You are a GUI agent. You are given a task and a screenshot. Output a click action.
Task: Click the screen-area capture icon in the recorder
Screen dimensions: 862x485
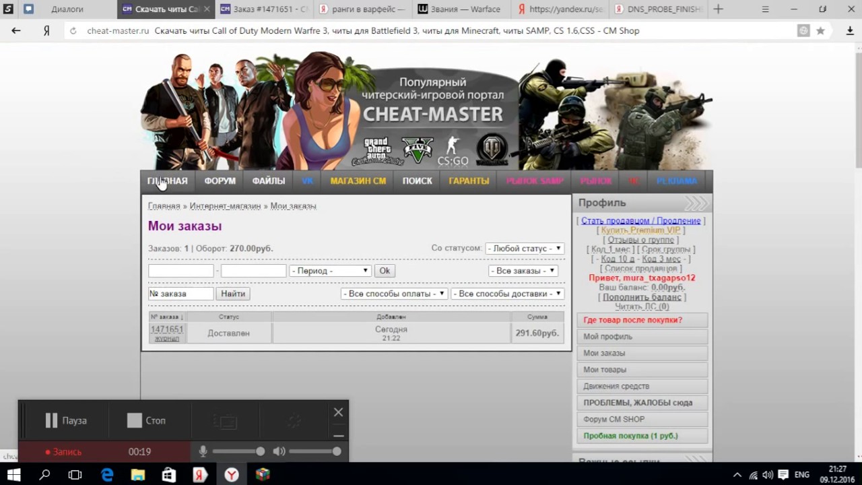tap(226, 422)
